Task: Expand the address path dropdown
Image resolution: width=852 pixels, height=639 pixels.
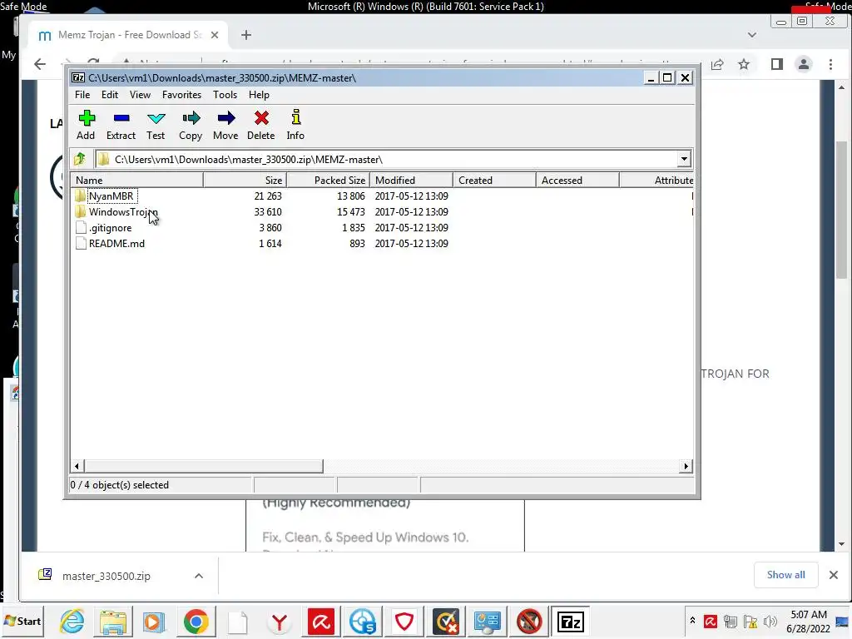Action: click(684, 159)
